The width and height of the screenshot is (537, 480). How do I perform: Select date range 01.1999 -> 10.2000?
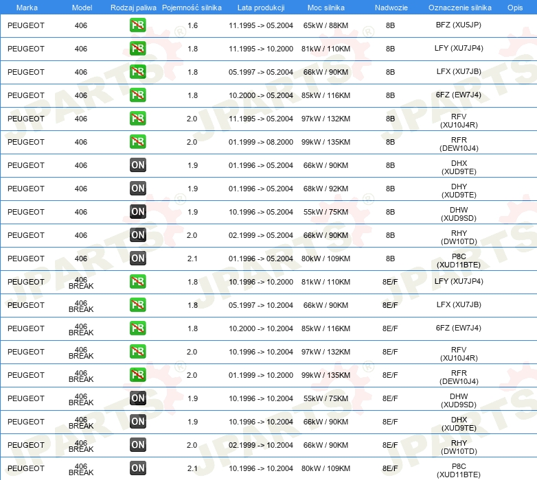point(261,374)
